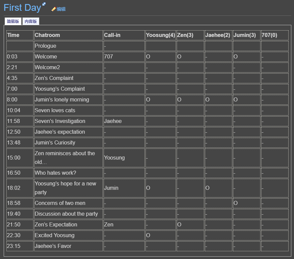Screen dimensions: 294x259
Task: Click Zen's O in the 21:50 row
Action: (179, 224)
